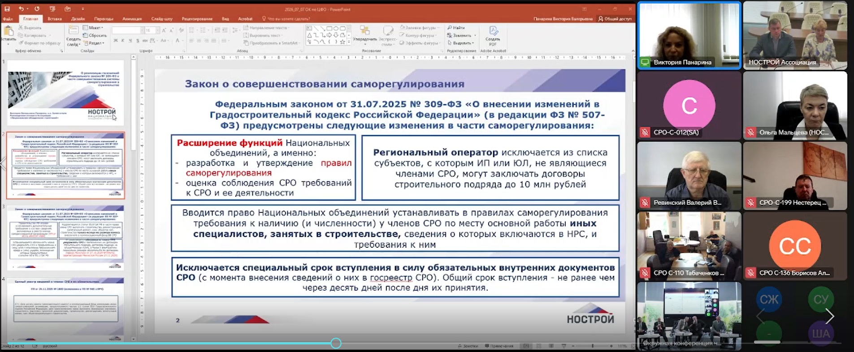Select Format Painter (Формат по образцу)

39,43
